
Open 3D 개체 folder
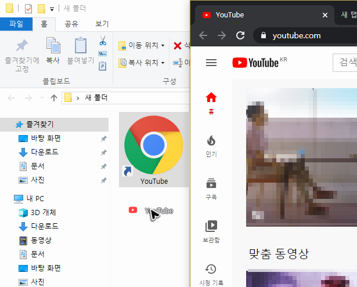(x=44, y=212)
